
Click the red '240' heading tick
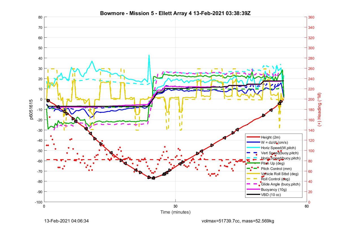pyautogui.click(x=312, y=79)
